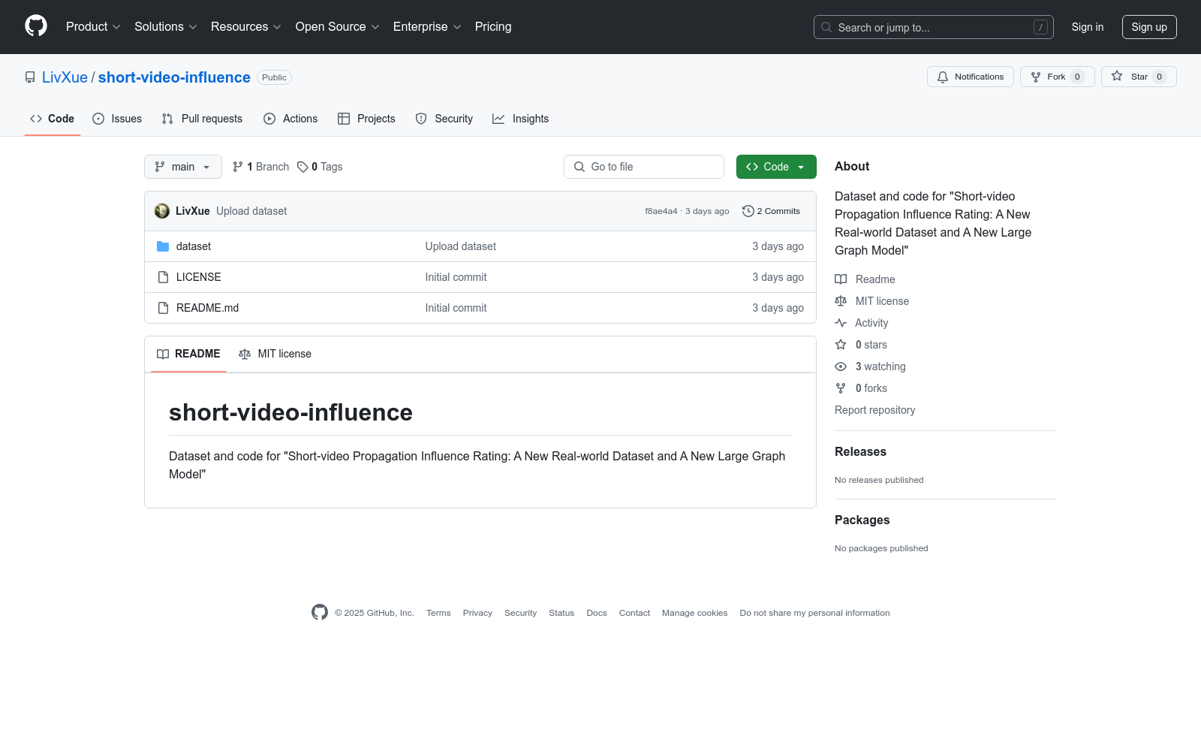This screenshot has width=1201, height=751.
Task: Fork this repository
Action: [1057, 77]
